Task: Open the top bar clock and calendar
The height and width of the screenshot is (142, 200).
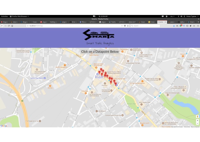Action: point(103,16)
